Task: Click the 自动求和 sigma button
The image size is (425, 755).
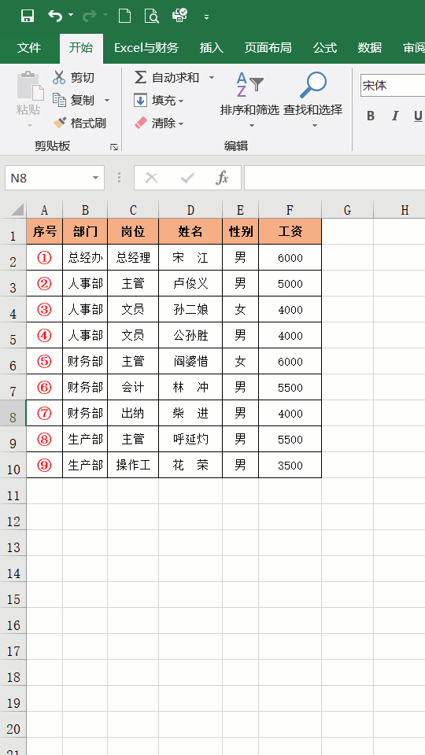Action: [166, 77]
